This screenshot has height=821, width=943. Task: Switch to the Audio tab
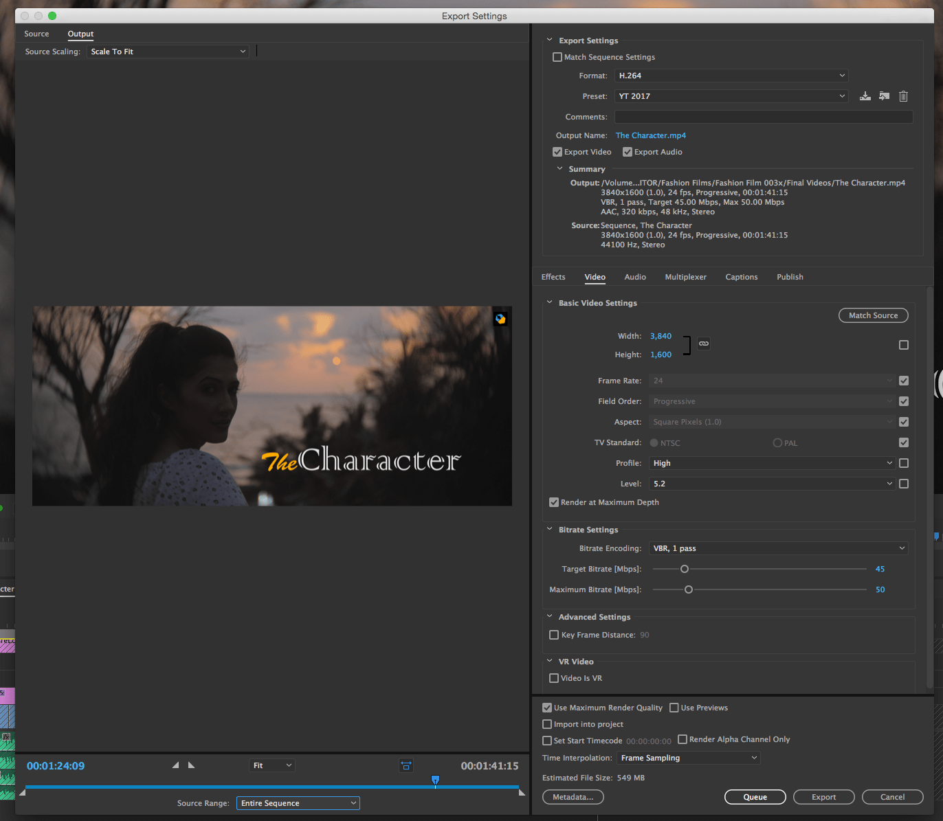(x=635, y=277)
